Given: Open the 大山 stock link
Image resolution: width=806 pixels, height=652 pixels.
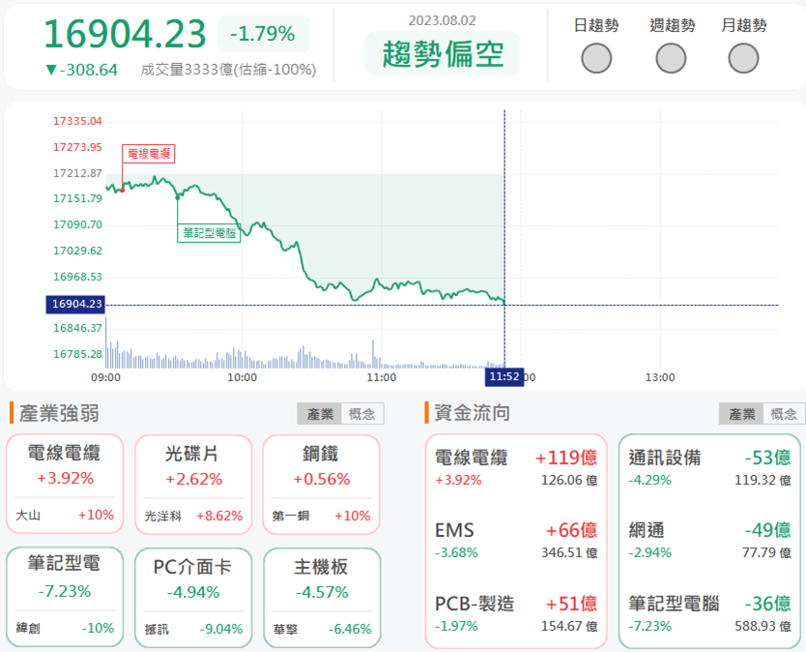Looking at the screenshot, I should tap(29, 517).
